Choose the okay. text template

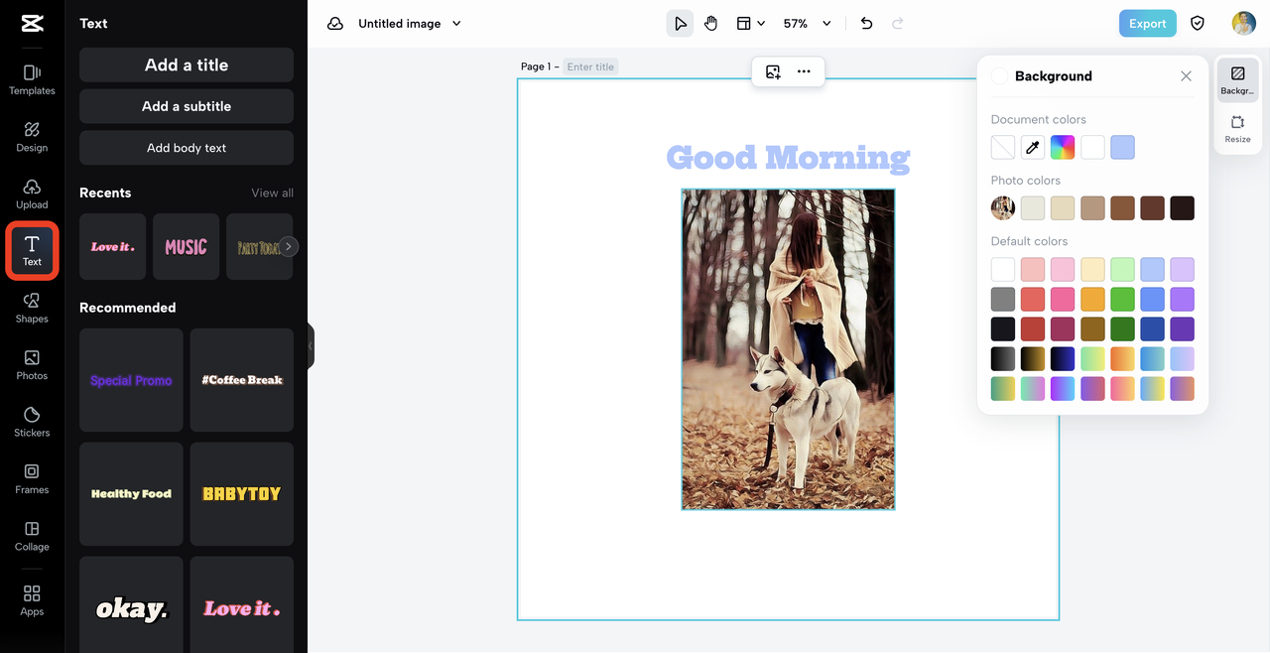(x=131, y=605)
